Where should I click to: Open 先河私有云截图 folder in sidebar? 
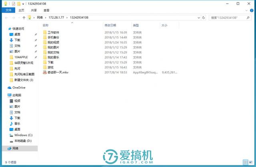pyautogui.click(x=22, y=74)
